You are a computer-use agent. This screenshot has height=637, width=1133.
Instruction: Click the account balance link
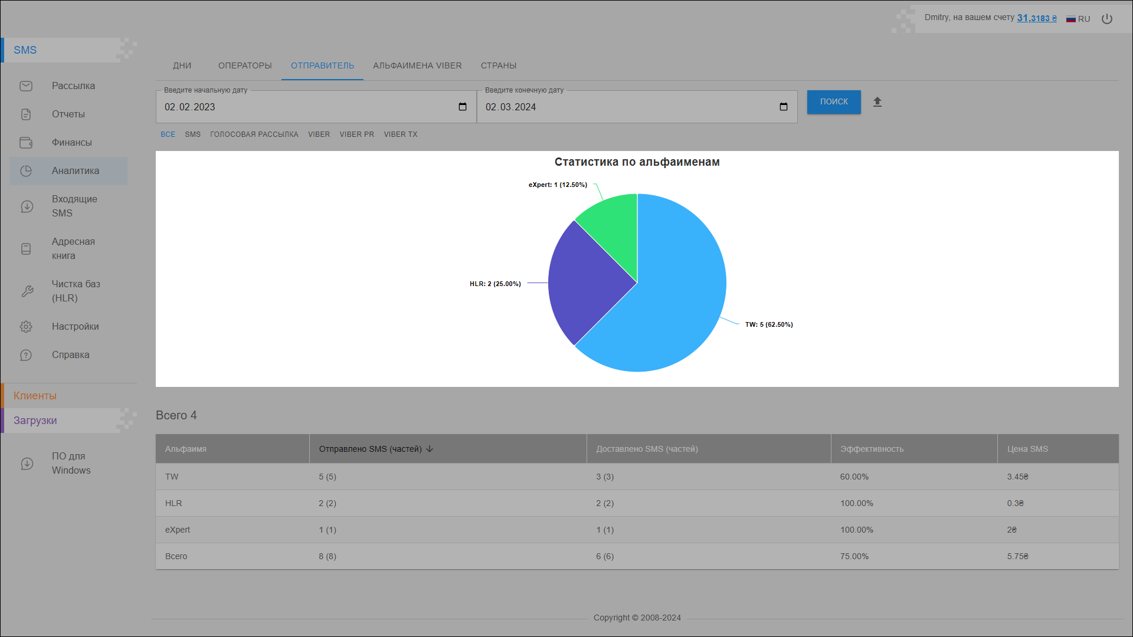pyautogui.click(x=1036, y=18)
